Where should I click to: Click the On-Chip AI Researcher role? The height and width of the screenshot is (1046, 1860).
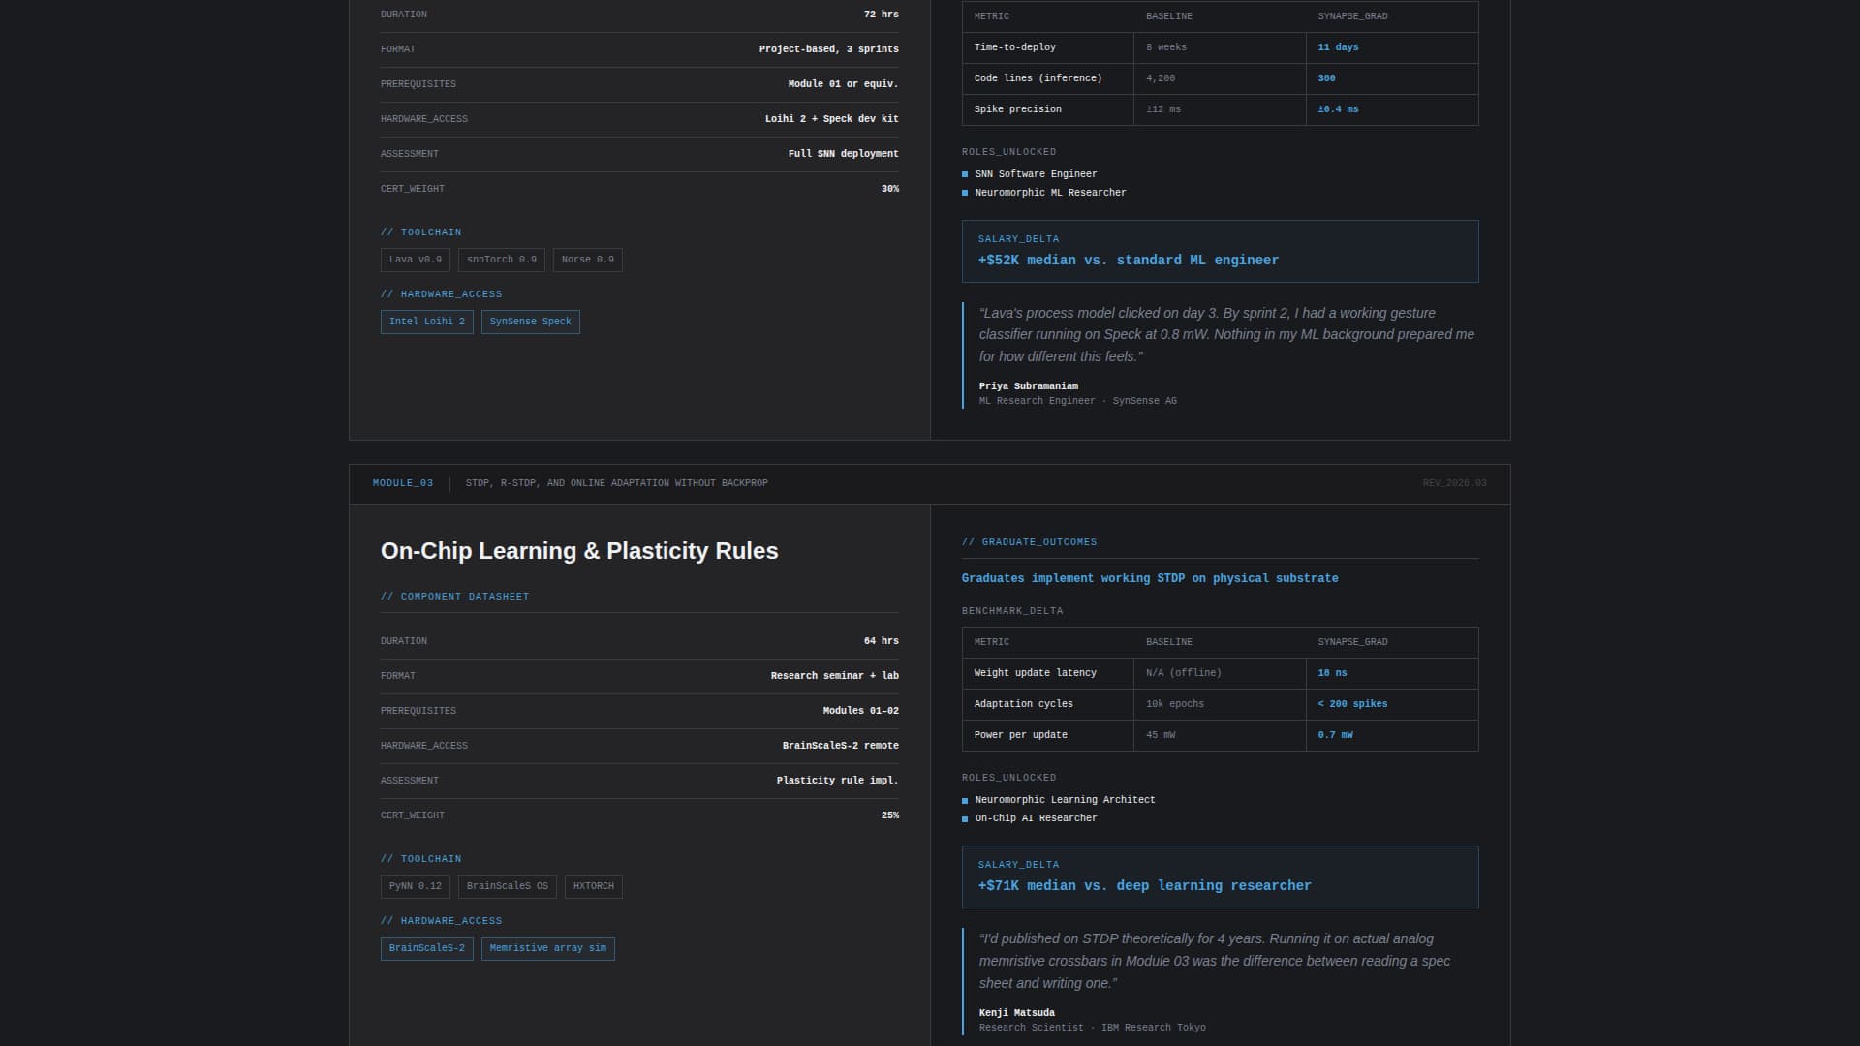click(x=1036, y=818)
